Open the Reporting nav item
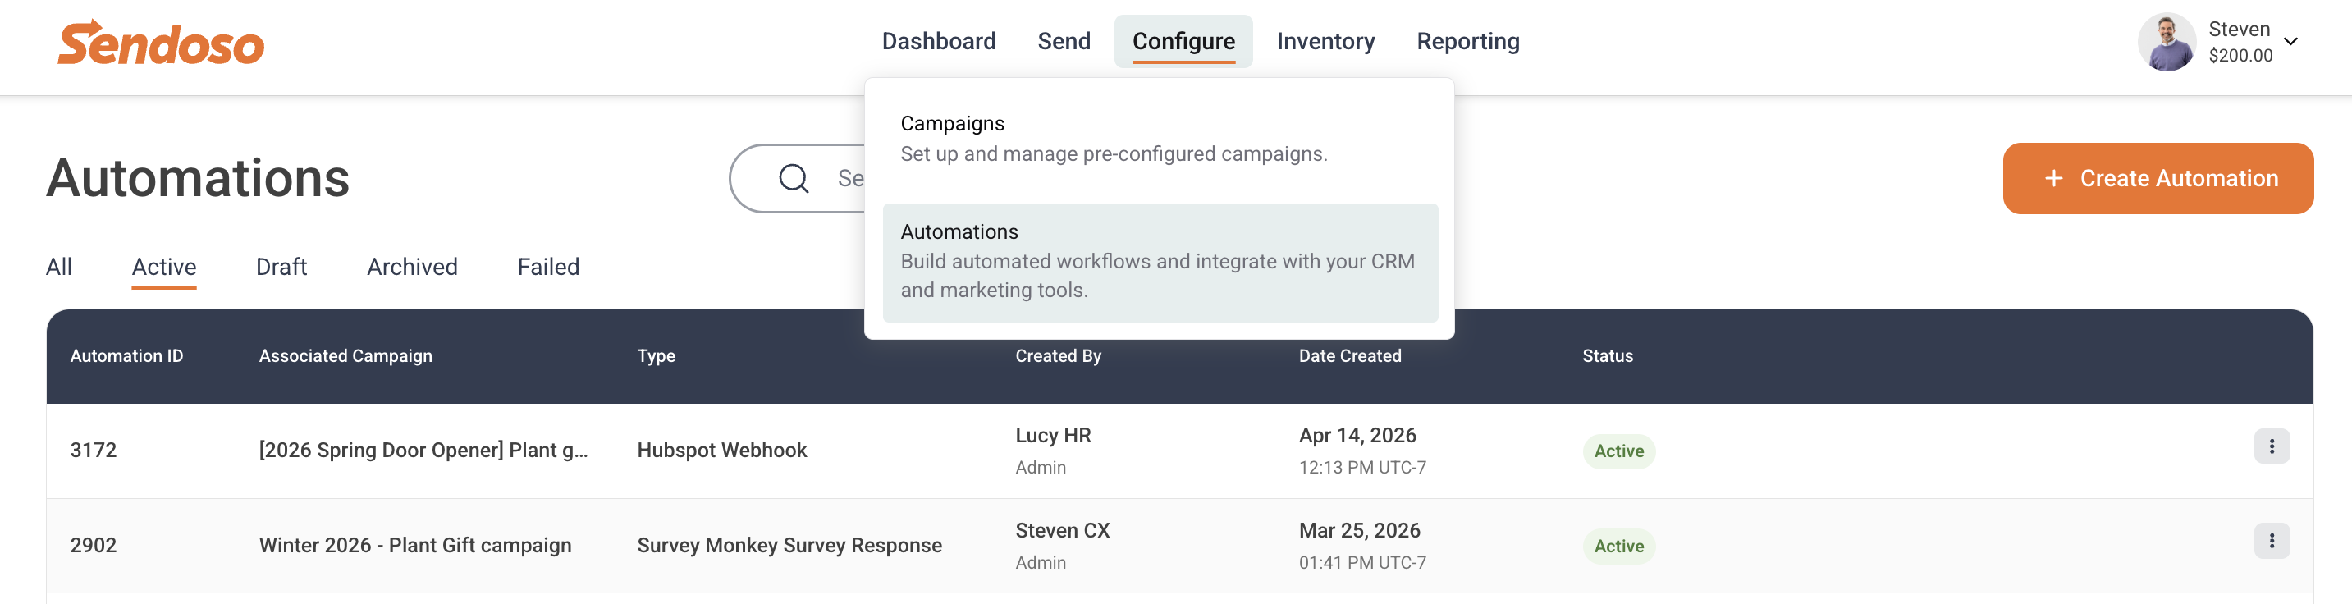This screenshot has width=2352, height=604. 1467,41
